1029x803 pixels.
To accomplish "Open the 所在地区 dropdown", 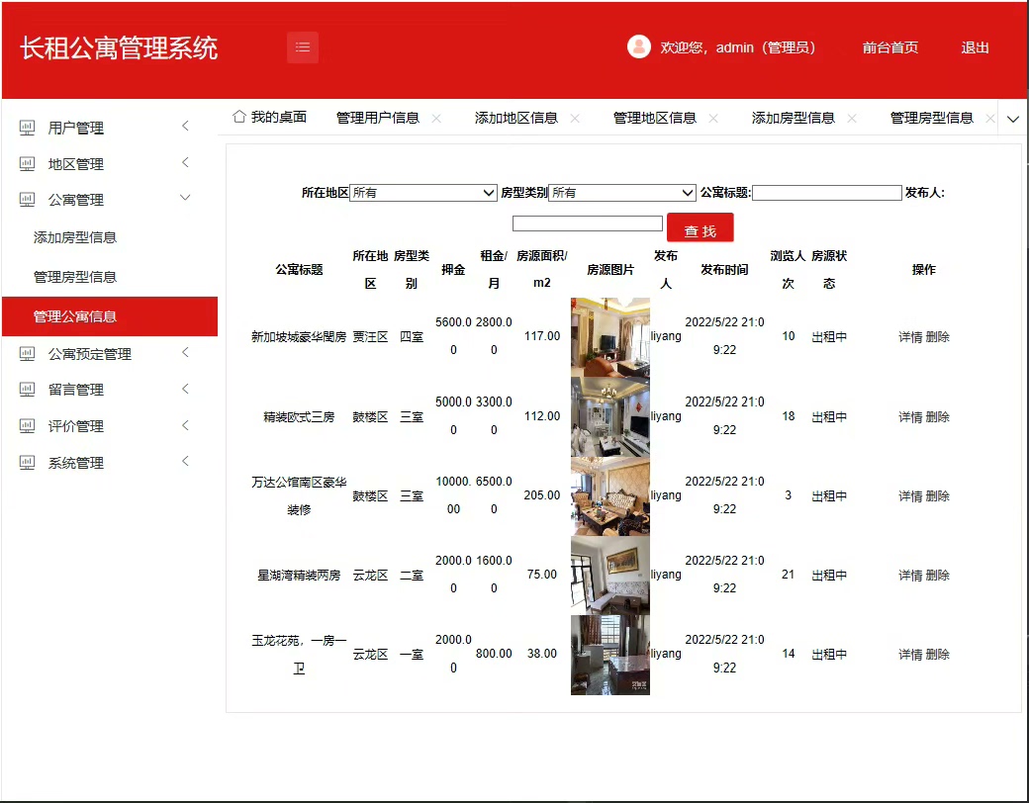I will pos(423,192).
